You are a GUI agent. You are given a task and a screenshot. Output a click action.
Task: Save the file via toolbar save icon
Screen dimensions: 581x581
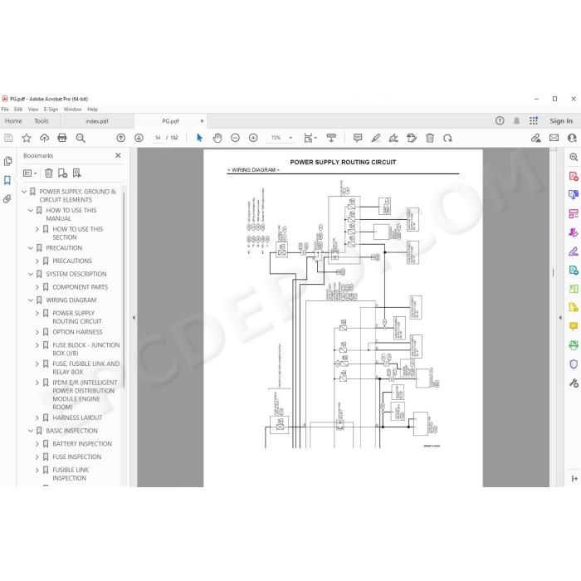click(x=8, y=139)
